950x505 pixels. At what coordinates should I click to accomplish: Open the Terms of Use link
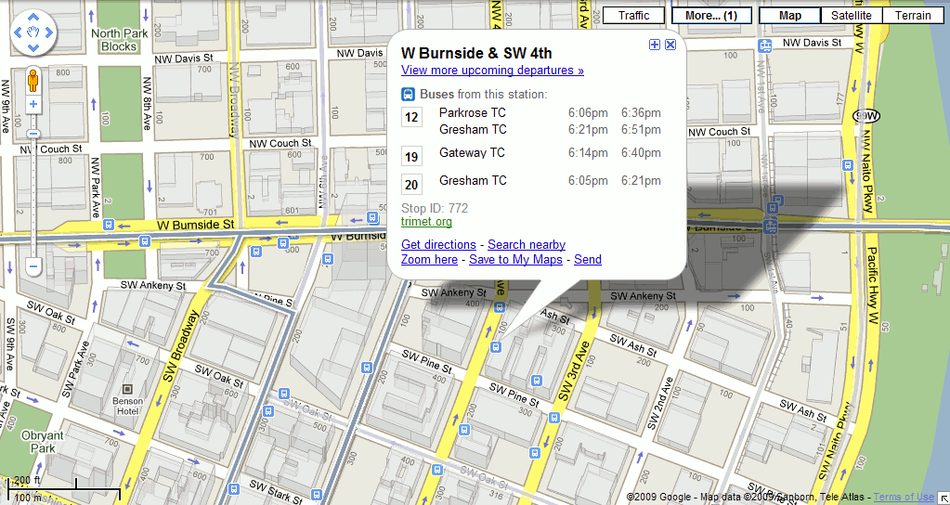click(x=904, y=497)
